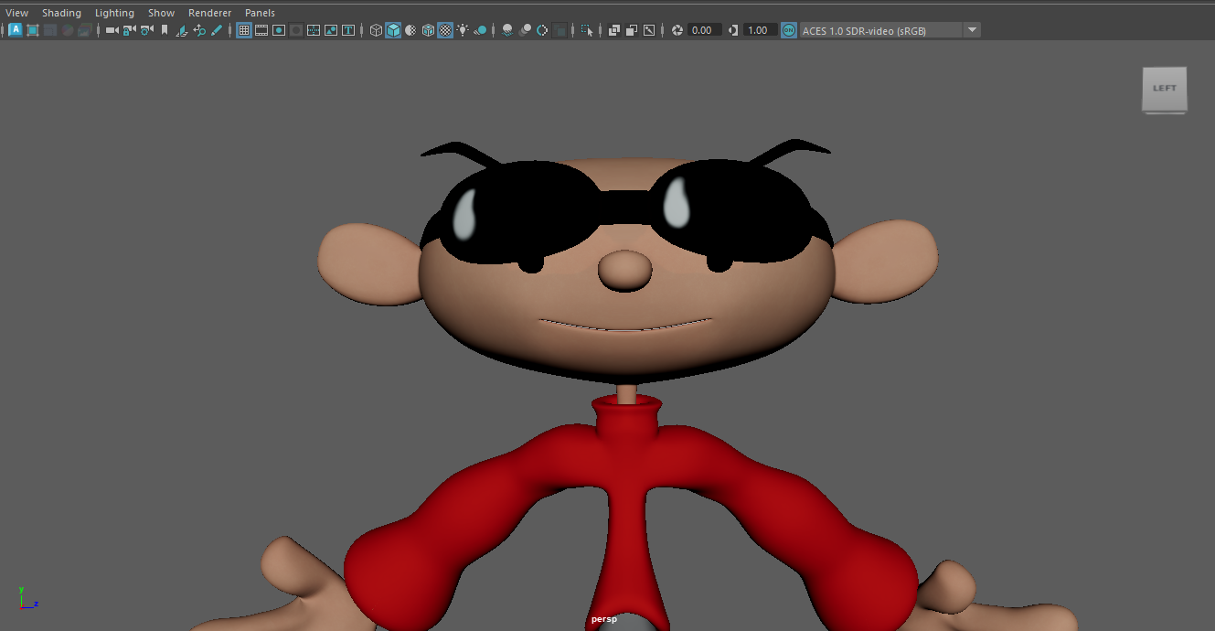Click the X-Ray Active Components icon
1215x631 pixels.
pyautogui.click(x=631, y=30)
